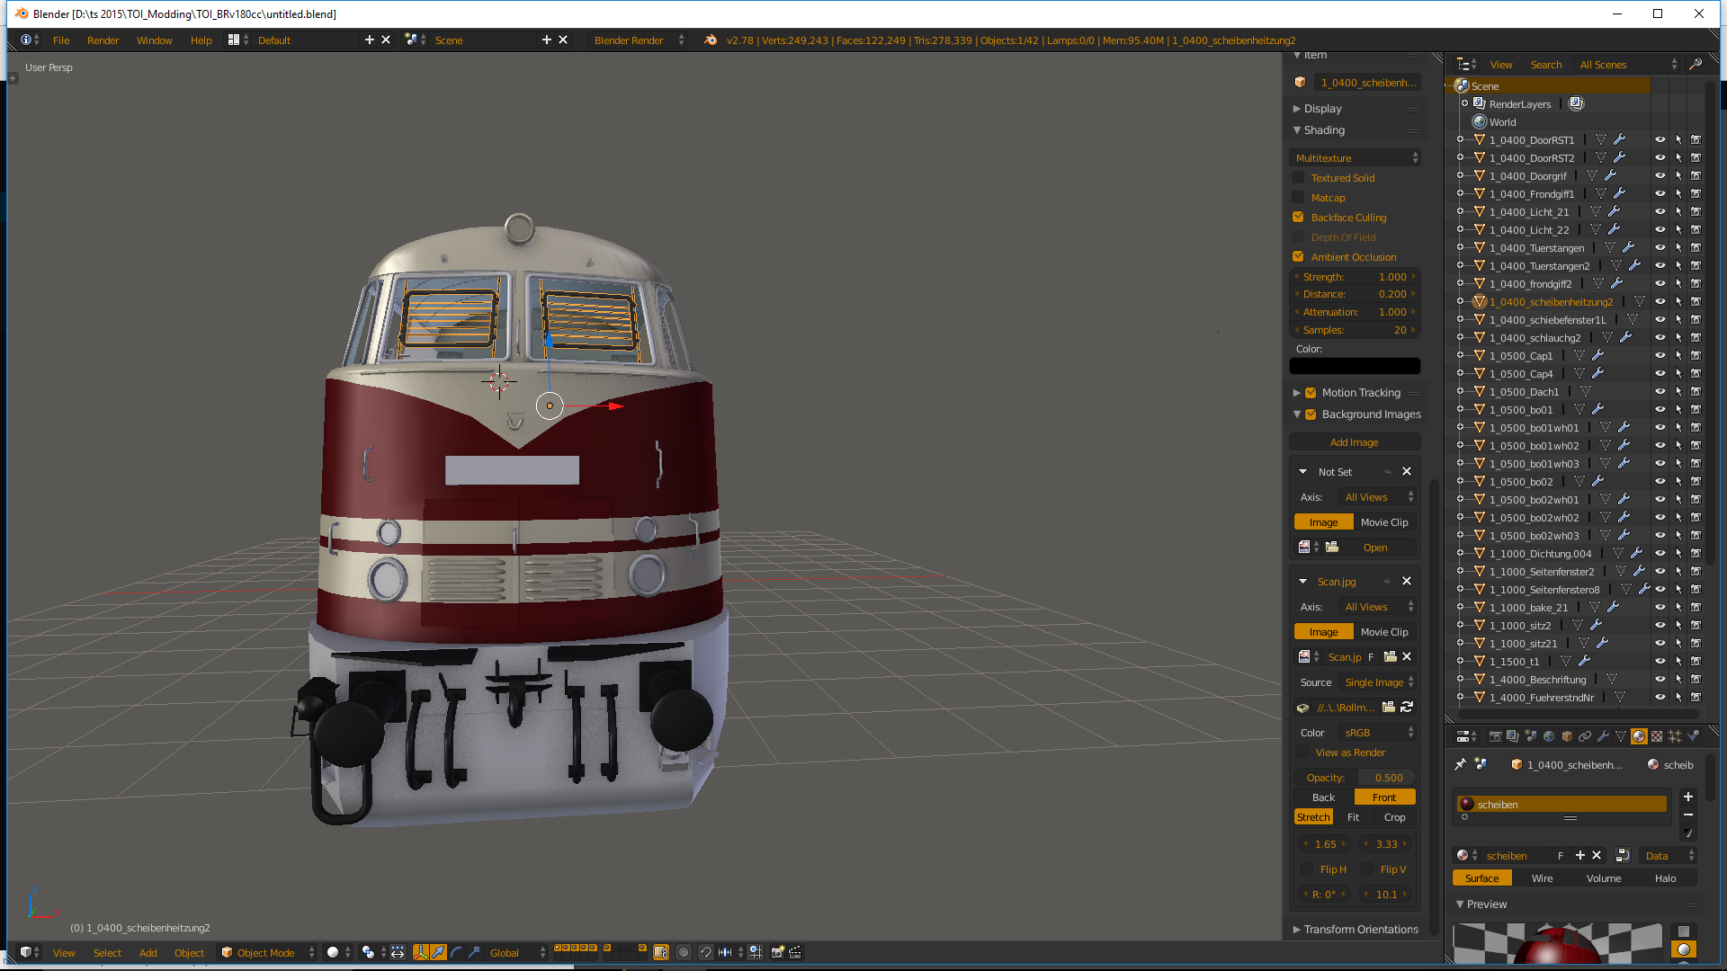The height and width of the screenshot is (971, 1727).
Task: Open the World properties globe tab
Action: click(1549, 736)
